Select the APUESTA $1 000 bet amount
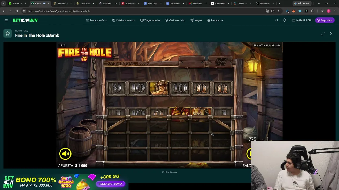This screenshot has width=339, height=190. 73,165
